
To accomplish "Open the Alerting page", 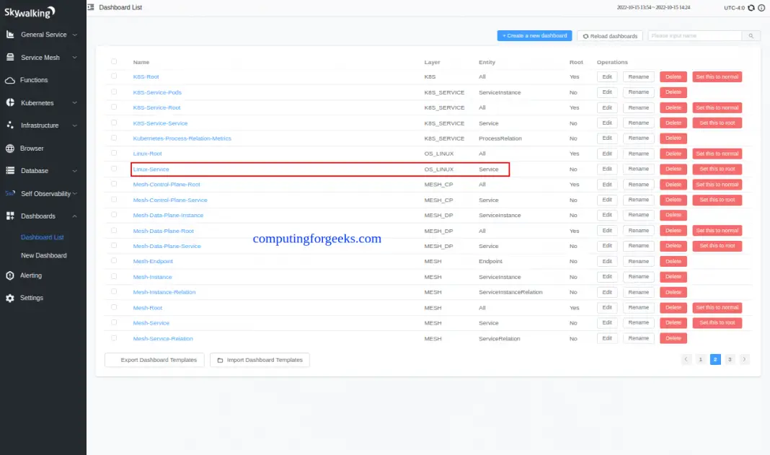I will point(32,275).
